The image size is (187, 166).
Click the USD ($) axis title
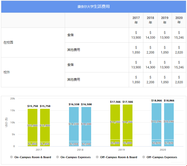click(x=6, y=122)
